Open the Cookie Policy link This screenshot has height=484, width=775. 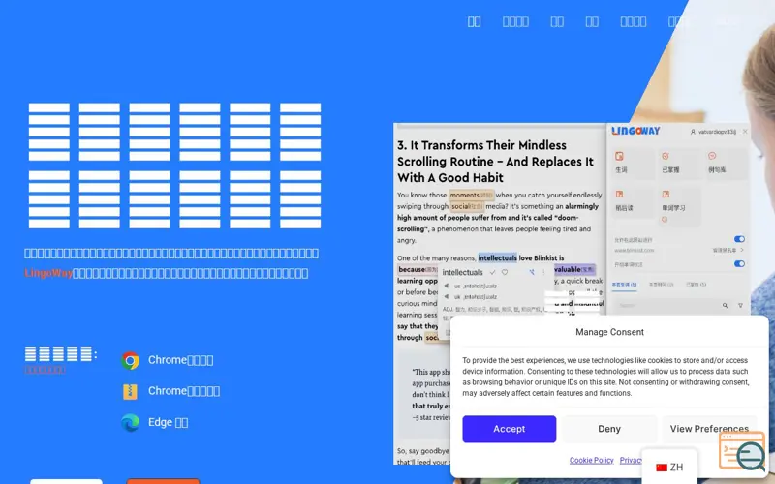(x=591, y=460)
